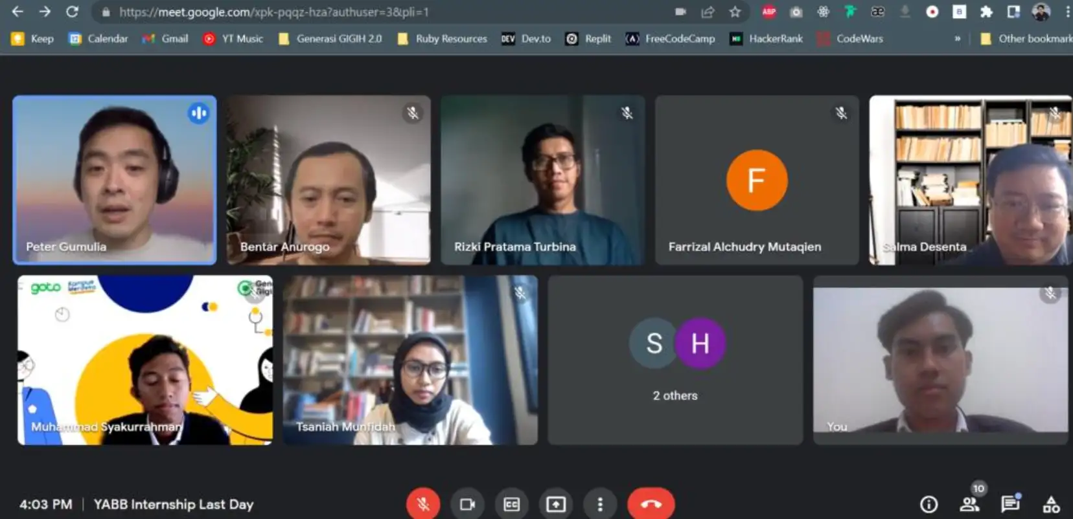Viewport: 1073px width, 519px height.
Task: Bookmark this page with the star icon
Action: pos(735,12)
